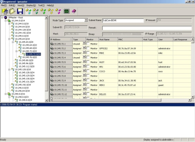Click the pink book help icon
Image resolution: width=195 pixels, height=142 pixels.
[74, 11]
